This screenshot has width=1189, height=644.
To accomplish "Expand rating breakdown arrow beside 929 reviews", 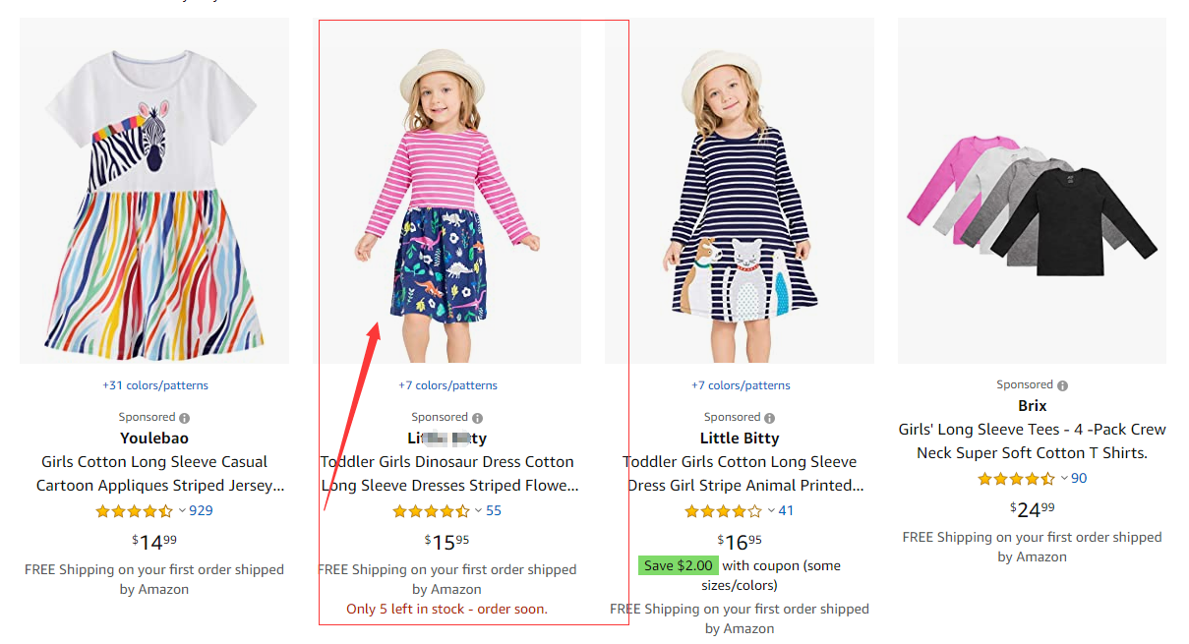I will pos(182,511).
